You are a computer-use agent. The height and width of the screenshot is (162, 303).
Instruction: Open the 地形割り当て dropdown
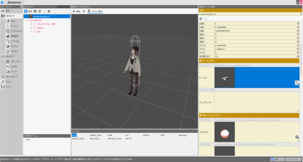pos(298,56)
